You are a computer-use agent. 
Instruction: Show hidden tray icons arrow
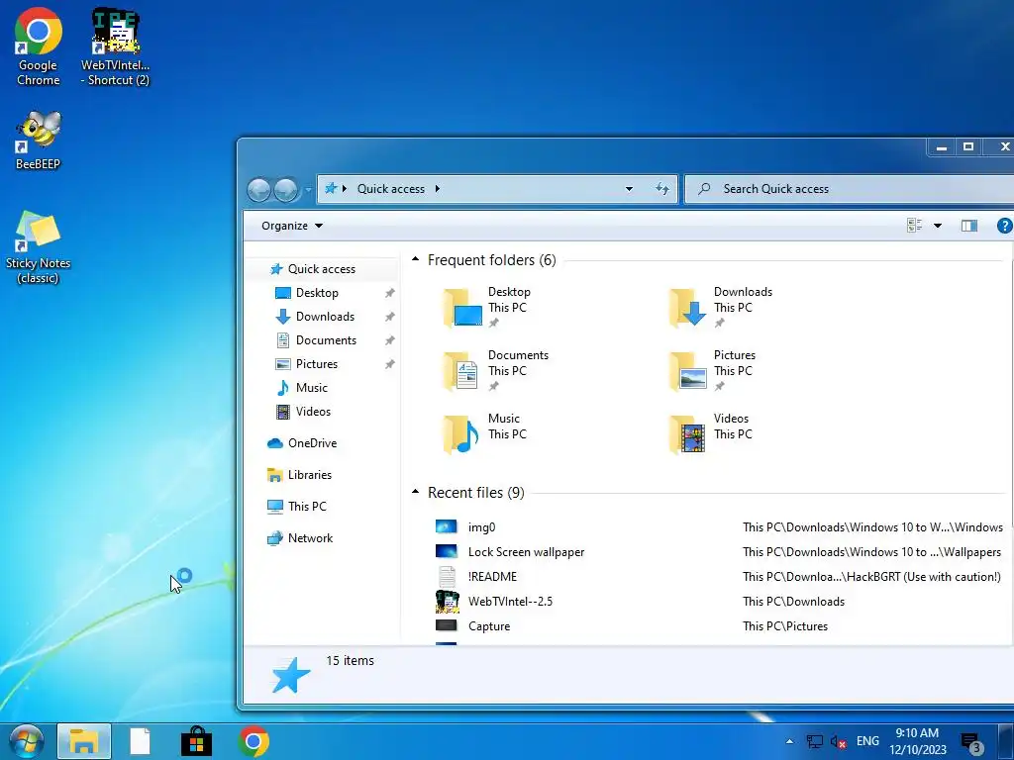tap(789, 741)
